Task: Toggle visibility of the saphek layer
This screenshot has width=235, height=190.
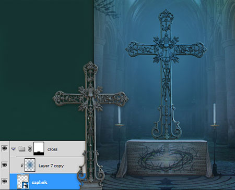Action: 4,182
